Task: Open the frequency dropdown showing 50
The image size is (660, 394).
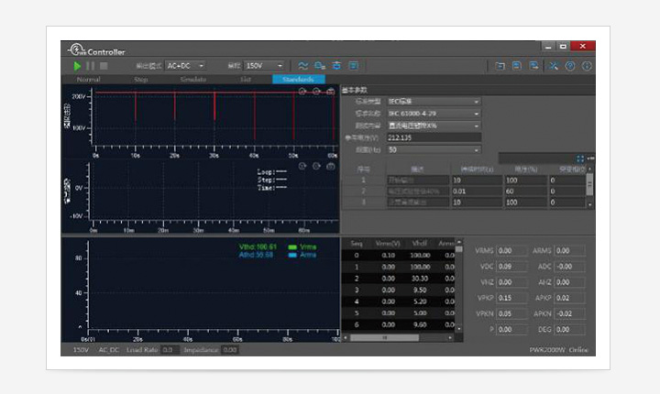Action: pyautogui.click(x=434, y=149)
